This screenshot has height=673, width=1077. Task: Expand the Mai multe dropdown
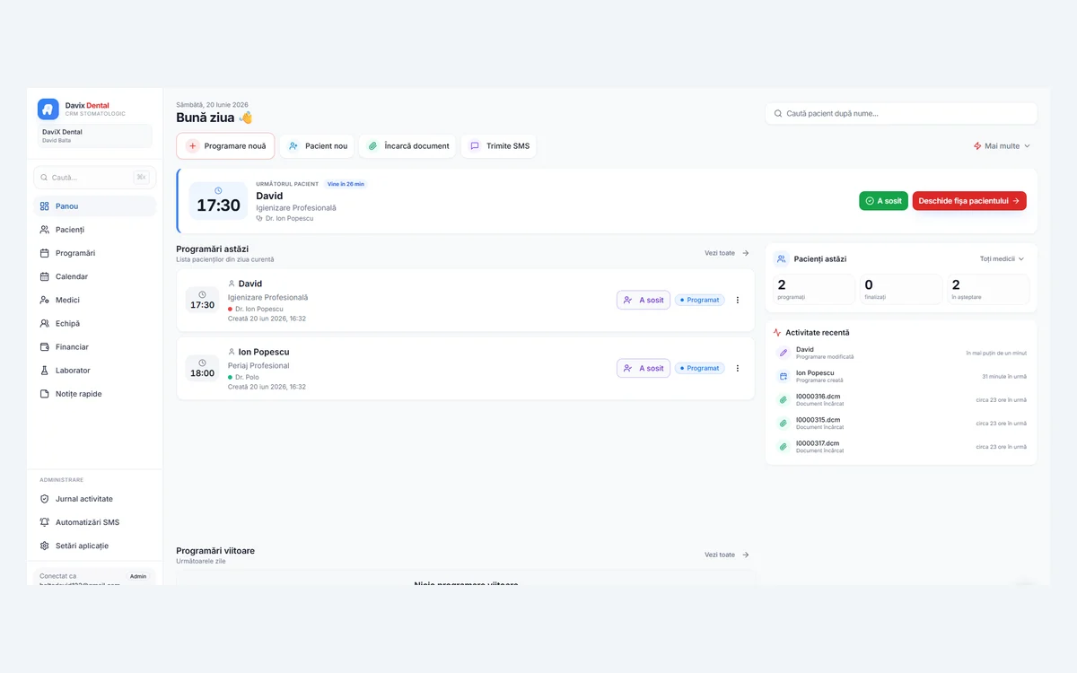pyautogui.click(x=1002, y=146)
